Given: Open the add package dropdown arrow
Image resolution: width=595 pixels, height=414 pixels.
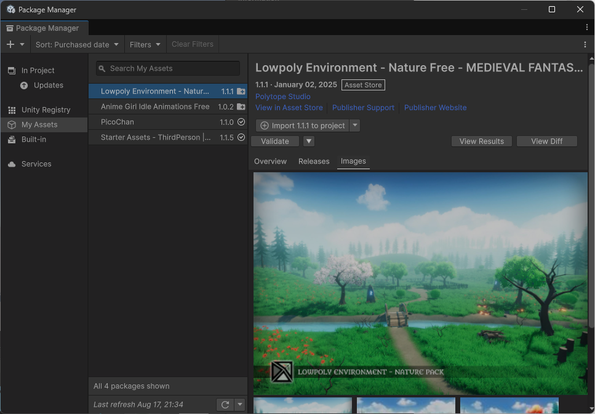Looking at the screenshot, I should pyautogui.click(x=22, y=44).
